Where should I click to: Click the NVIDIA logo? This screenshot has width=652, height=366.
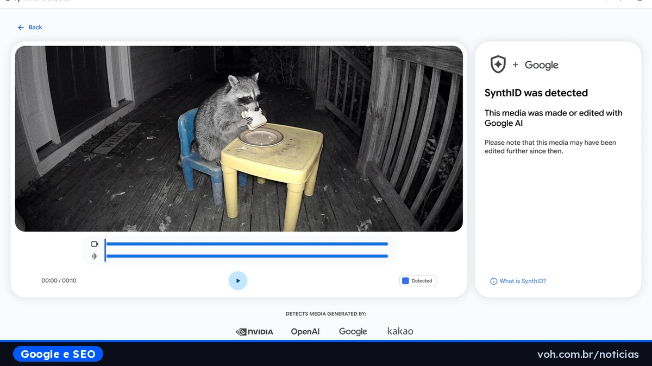254,332
